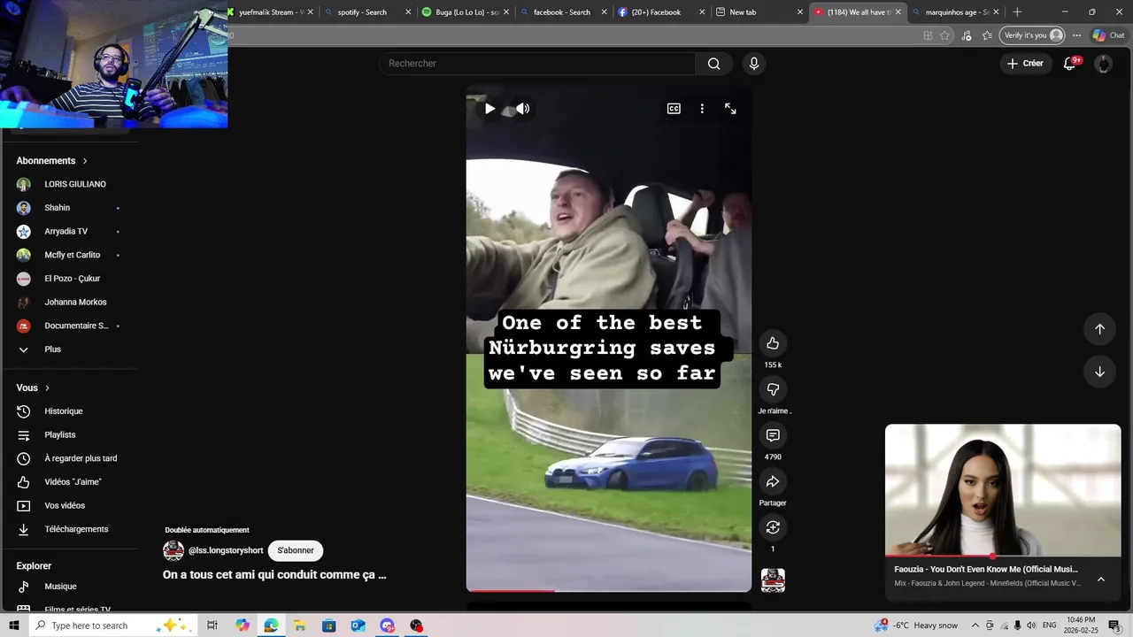Open Edge Settings and more menu
1133x637 pixels.
tap(1076, 35)
